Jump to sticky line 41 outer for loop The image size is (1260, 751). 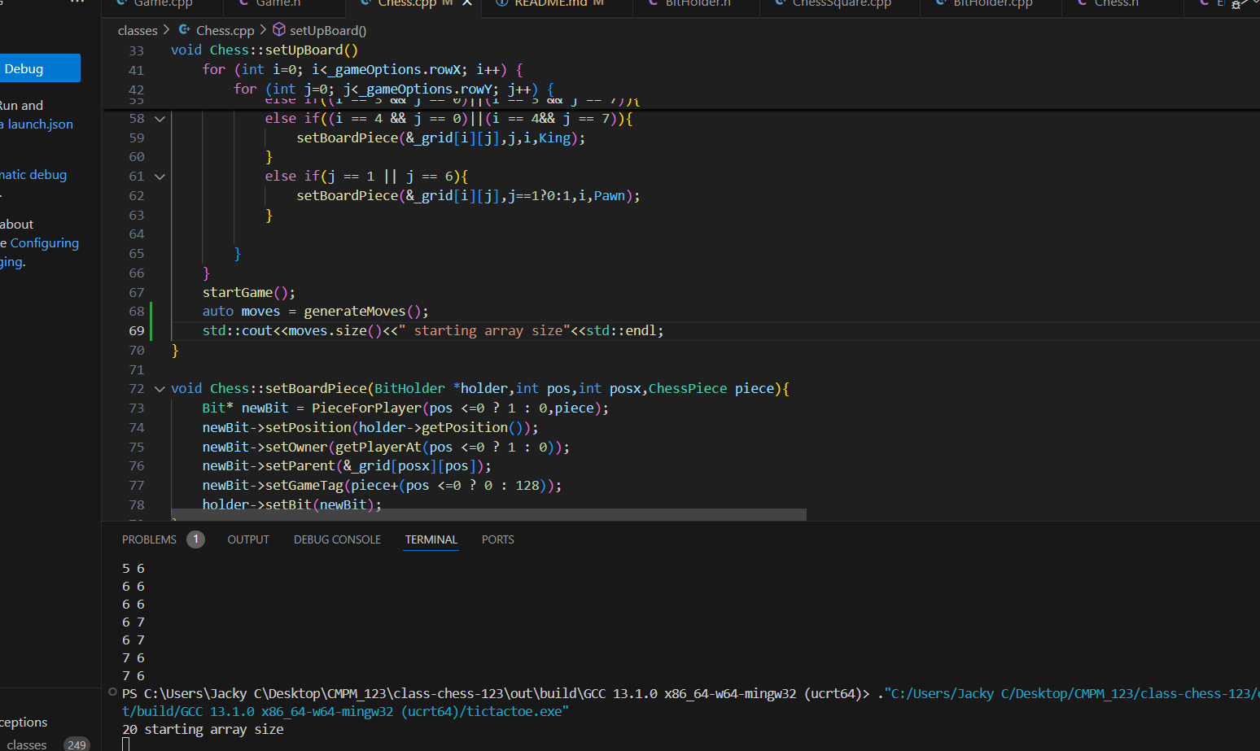coord(362,69)
